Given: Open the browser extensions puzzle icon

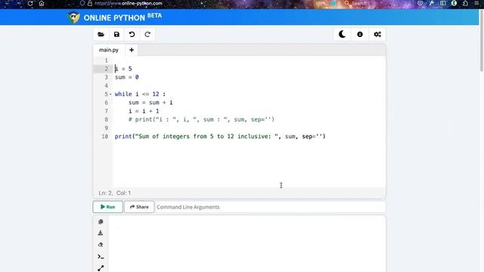Looking at the screenshot, I should point(465,3).
